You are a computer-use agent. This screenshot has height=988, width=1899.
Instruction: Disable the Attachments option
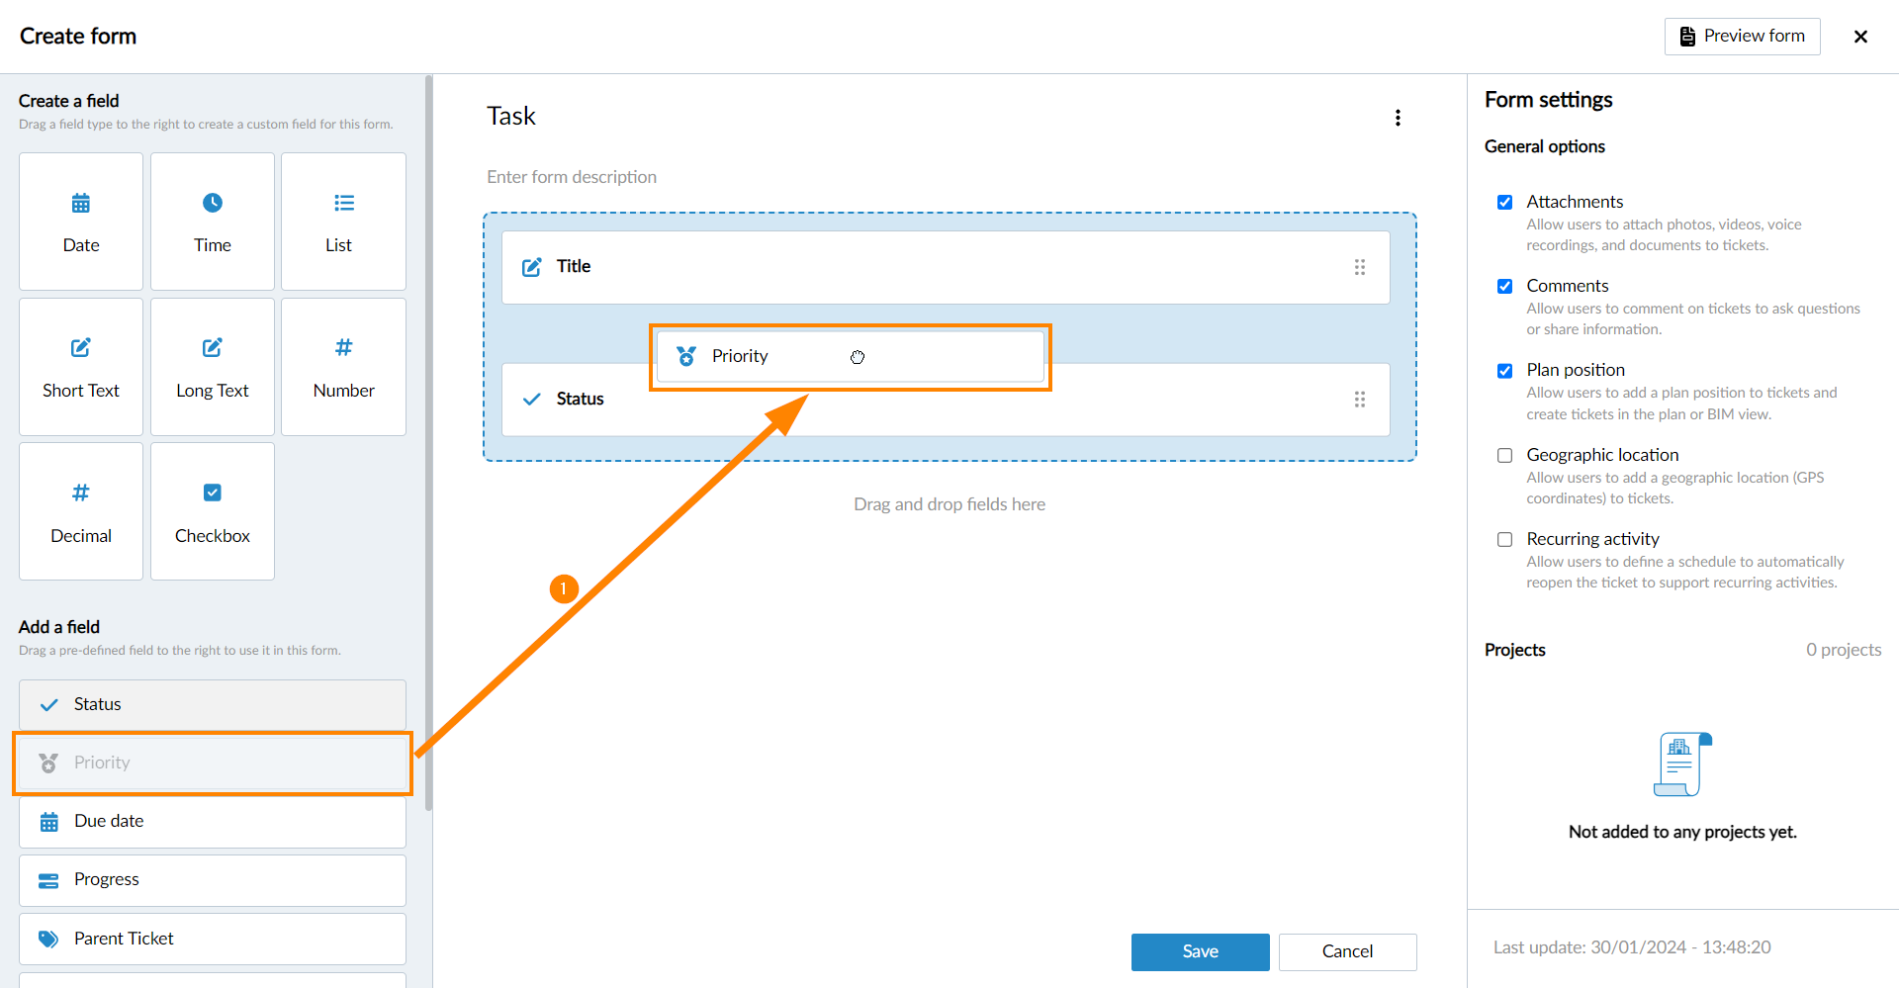[1505, 203]
